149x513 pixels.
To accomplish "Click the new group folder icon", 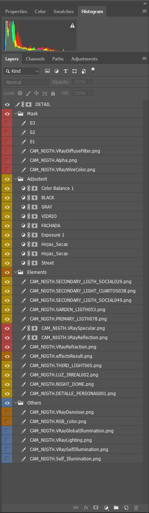I will [x=116, y=508].
